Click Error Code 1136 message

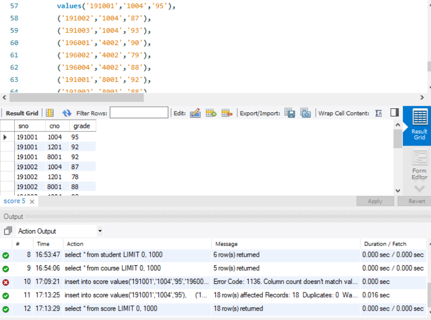coord(285,282)
